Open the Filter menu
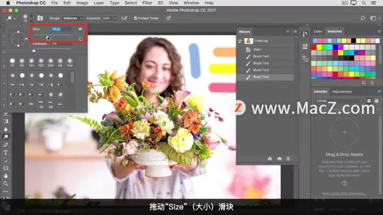 147,3
